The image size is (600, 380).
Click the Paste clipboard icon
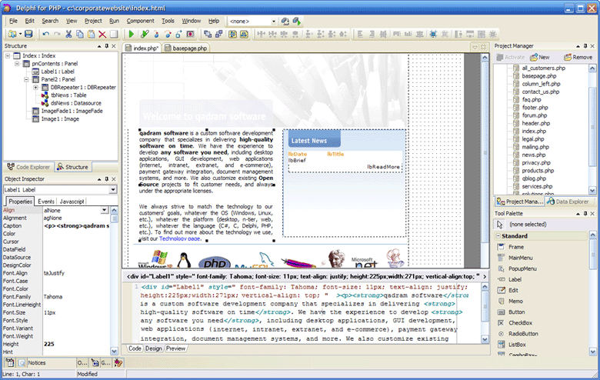click(x=91, y=34)
